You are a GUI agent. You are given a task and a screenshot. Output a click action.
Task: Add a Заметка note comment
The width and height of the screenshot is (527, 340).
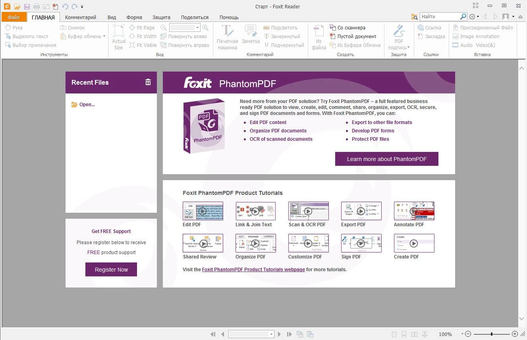coord(251,34)
